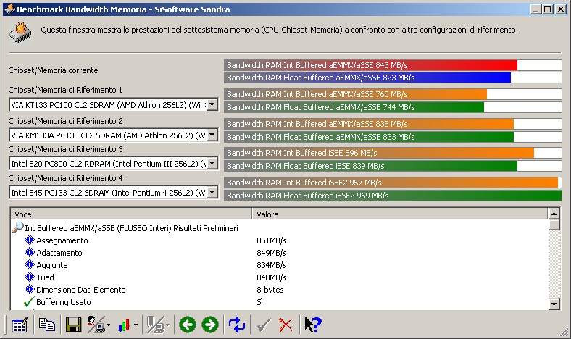The width and height of the screenshot is (571, 339).
Task: Click the Chipset/Memoria corrente label
Action: 53,70
